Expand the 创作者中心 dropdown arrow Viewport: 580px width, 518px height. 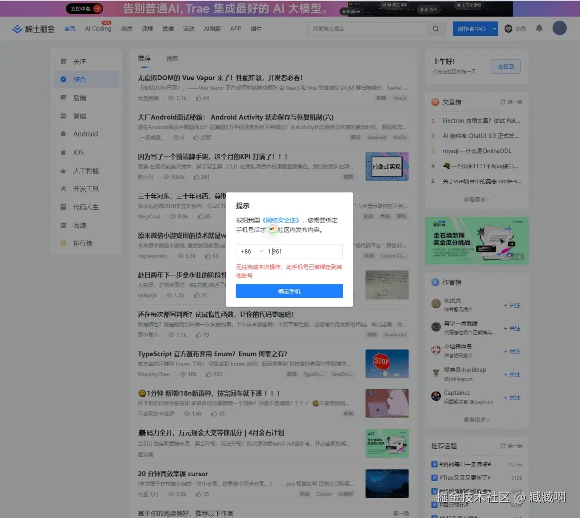tap(493, 28)
